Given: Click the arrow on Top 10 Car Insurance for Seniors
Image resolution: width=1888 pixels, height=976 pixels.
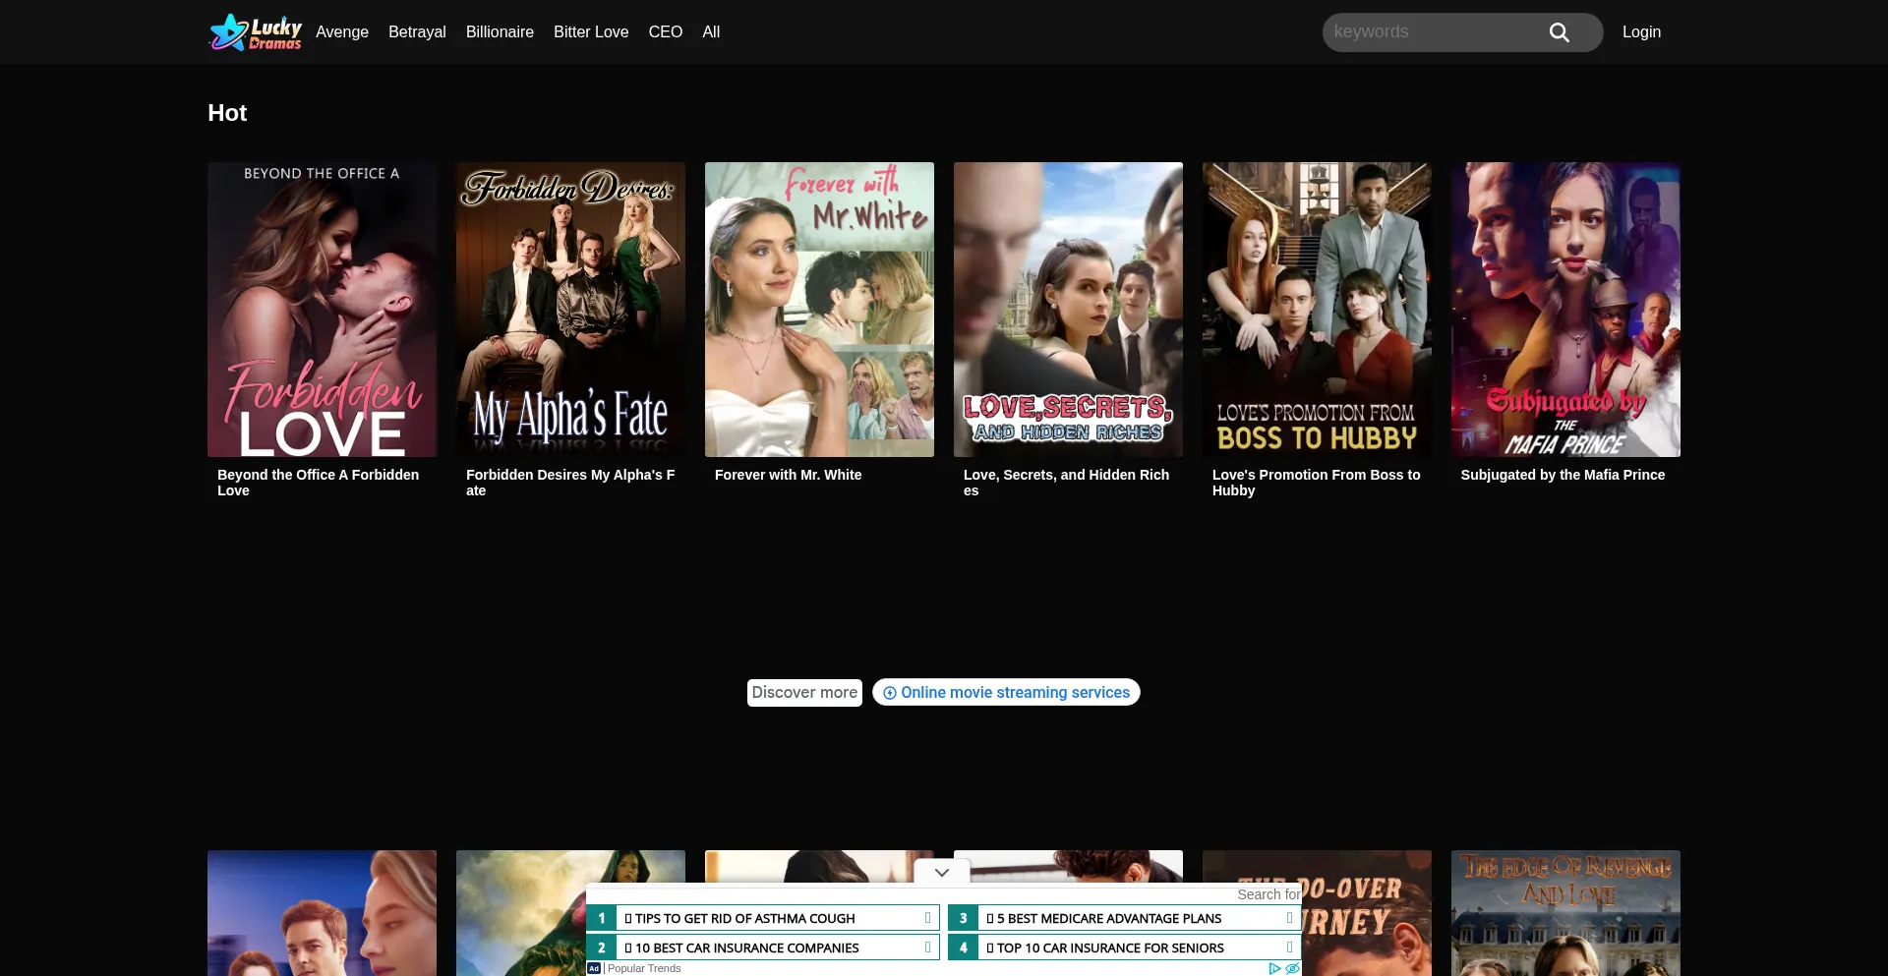Looking at the screenshot, I should 1288,947.
